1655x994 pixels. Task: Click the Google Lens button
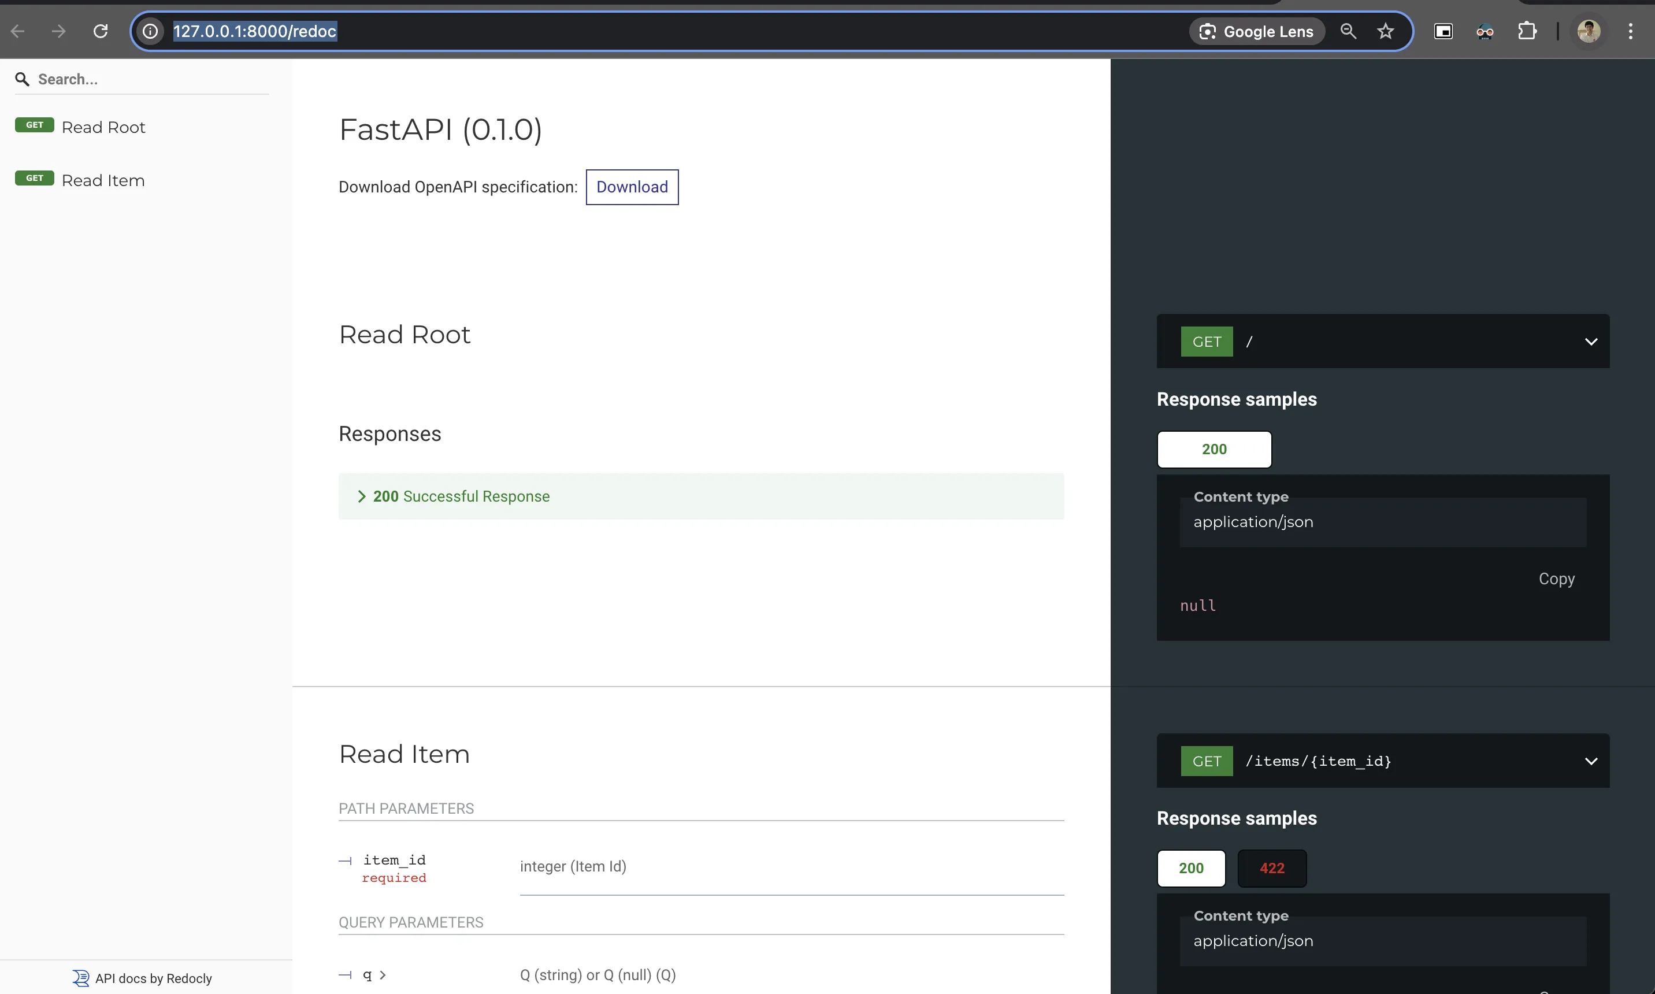click(1256, 31)
